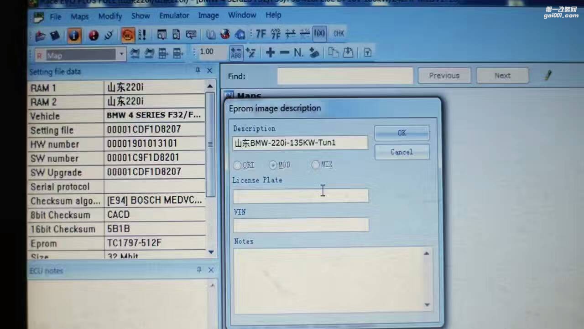Open the Modify menu
This screenshot has height=329, width=584.
point(110,16)
